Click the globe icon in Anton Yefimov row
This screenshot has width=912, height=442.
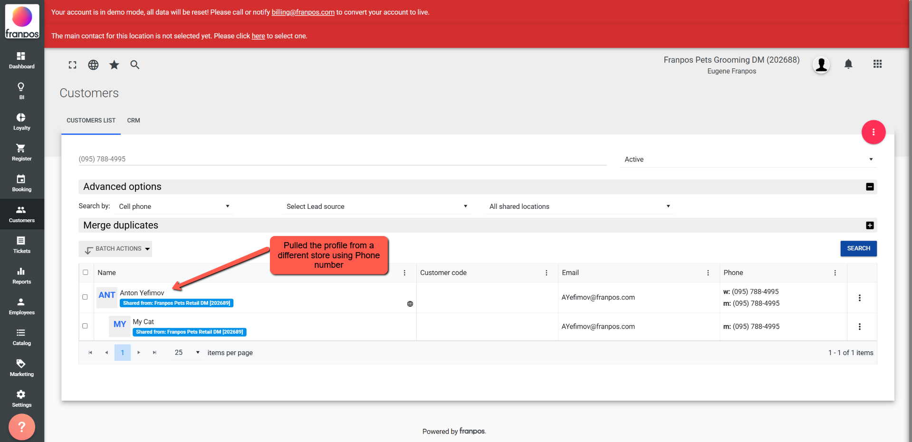(410, 304)
